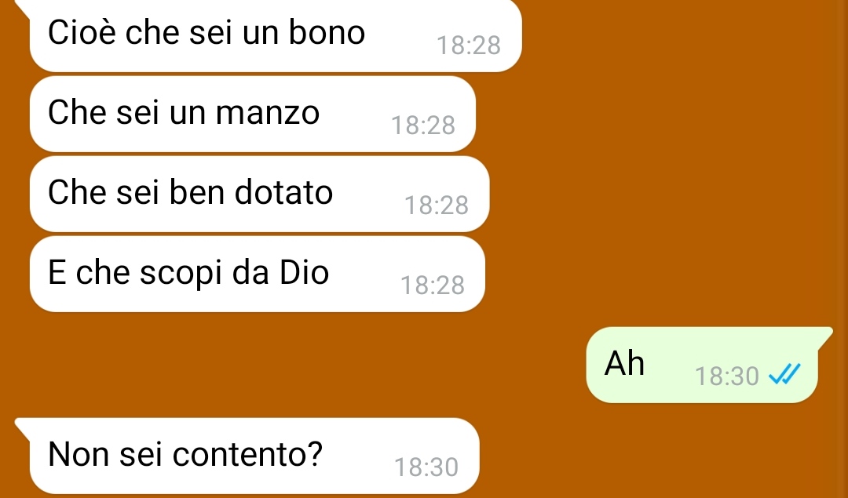The width and height of the screenshot is (848, 498).
Task: Click the 18:28 timestamp on 'Cioè che sei un bono'
Action: coord(468,45)
